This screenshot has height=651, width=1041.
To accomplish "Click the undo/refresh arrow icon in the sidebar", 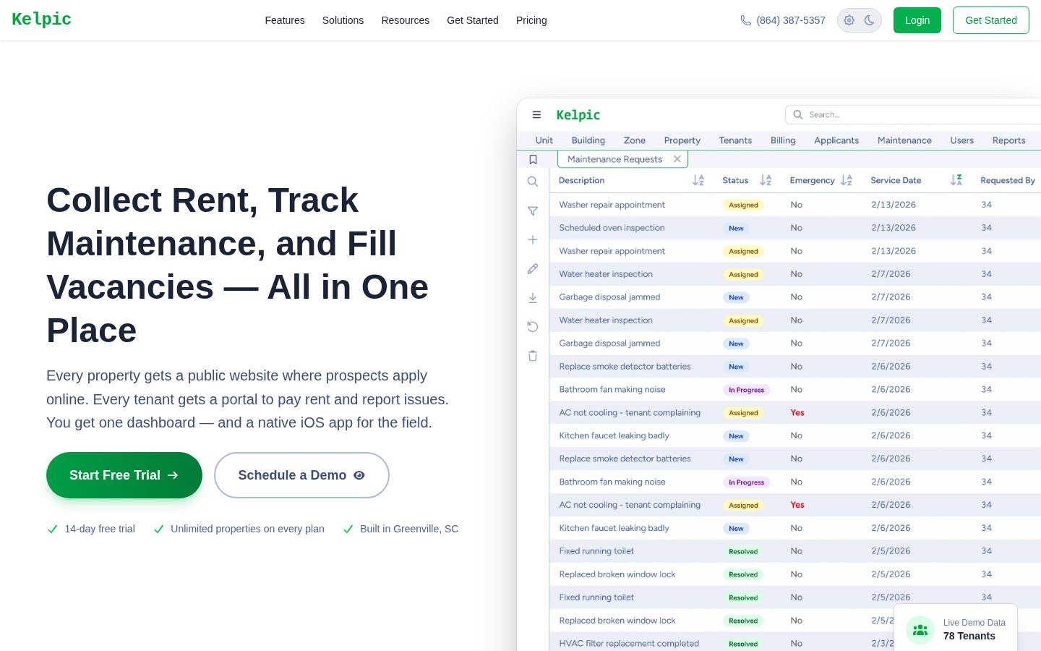I will click(533, 326).
